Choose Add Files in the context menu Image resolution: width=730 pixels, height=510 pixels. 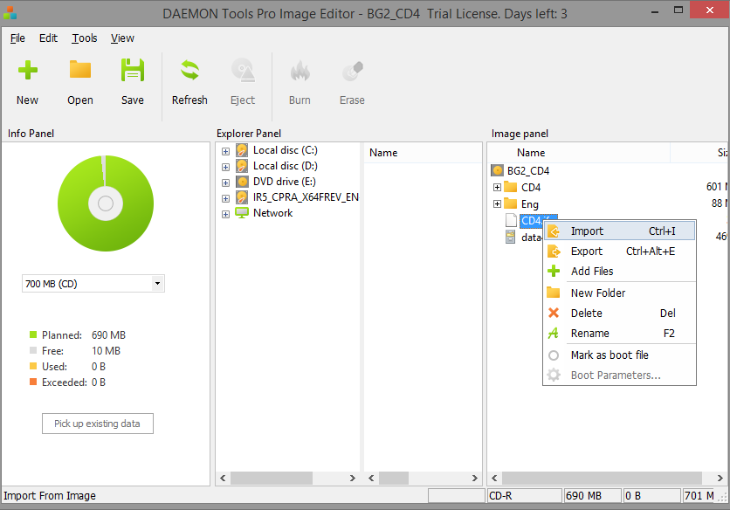pyautogui.click(x=620, y=271)
